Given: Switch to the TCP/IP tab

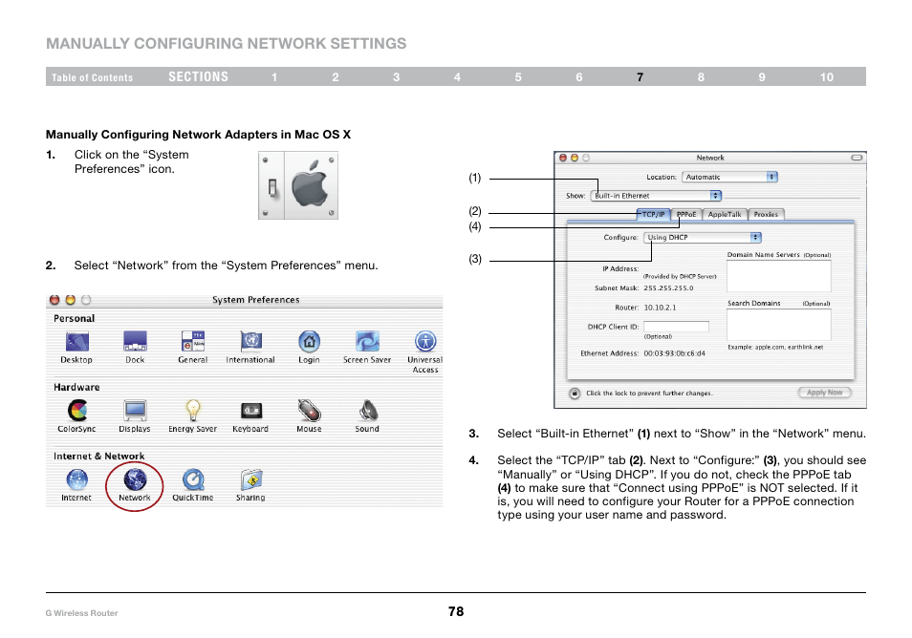Looking at the screenshot, I should 653,214.
